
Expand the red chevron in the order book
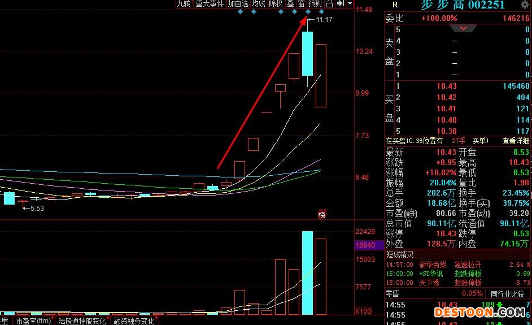(464, 28)
